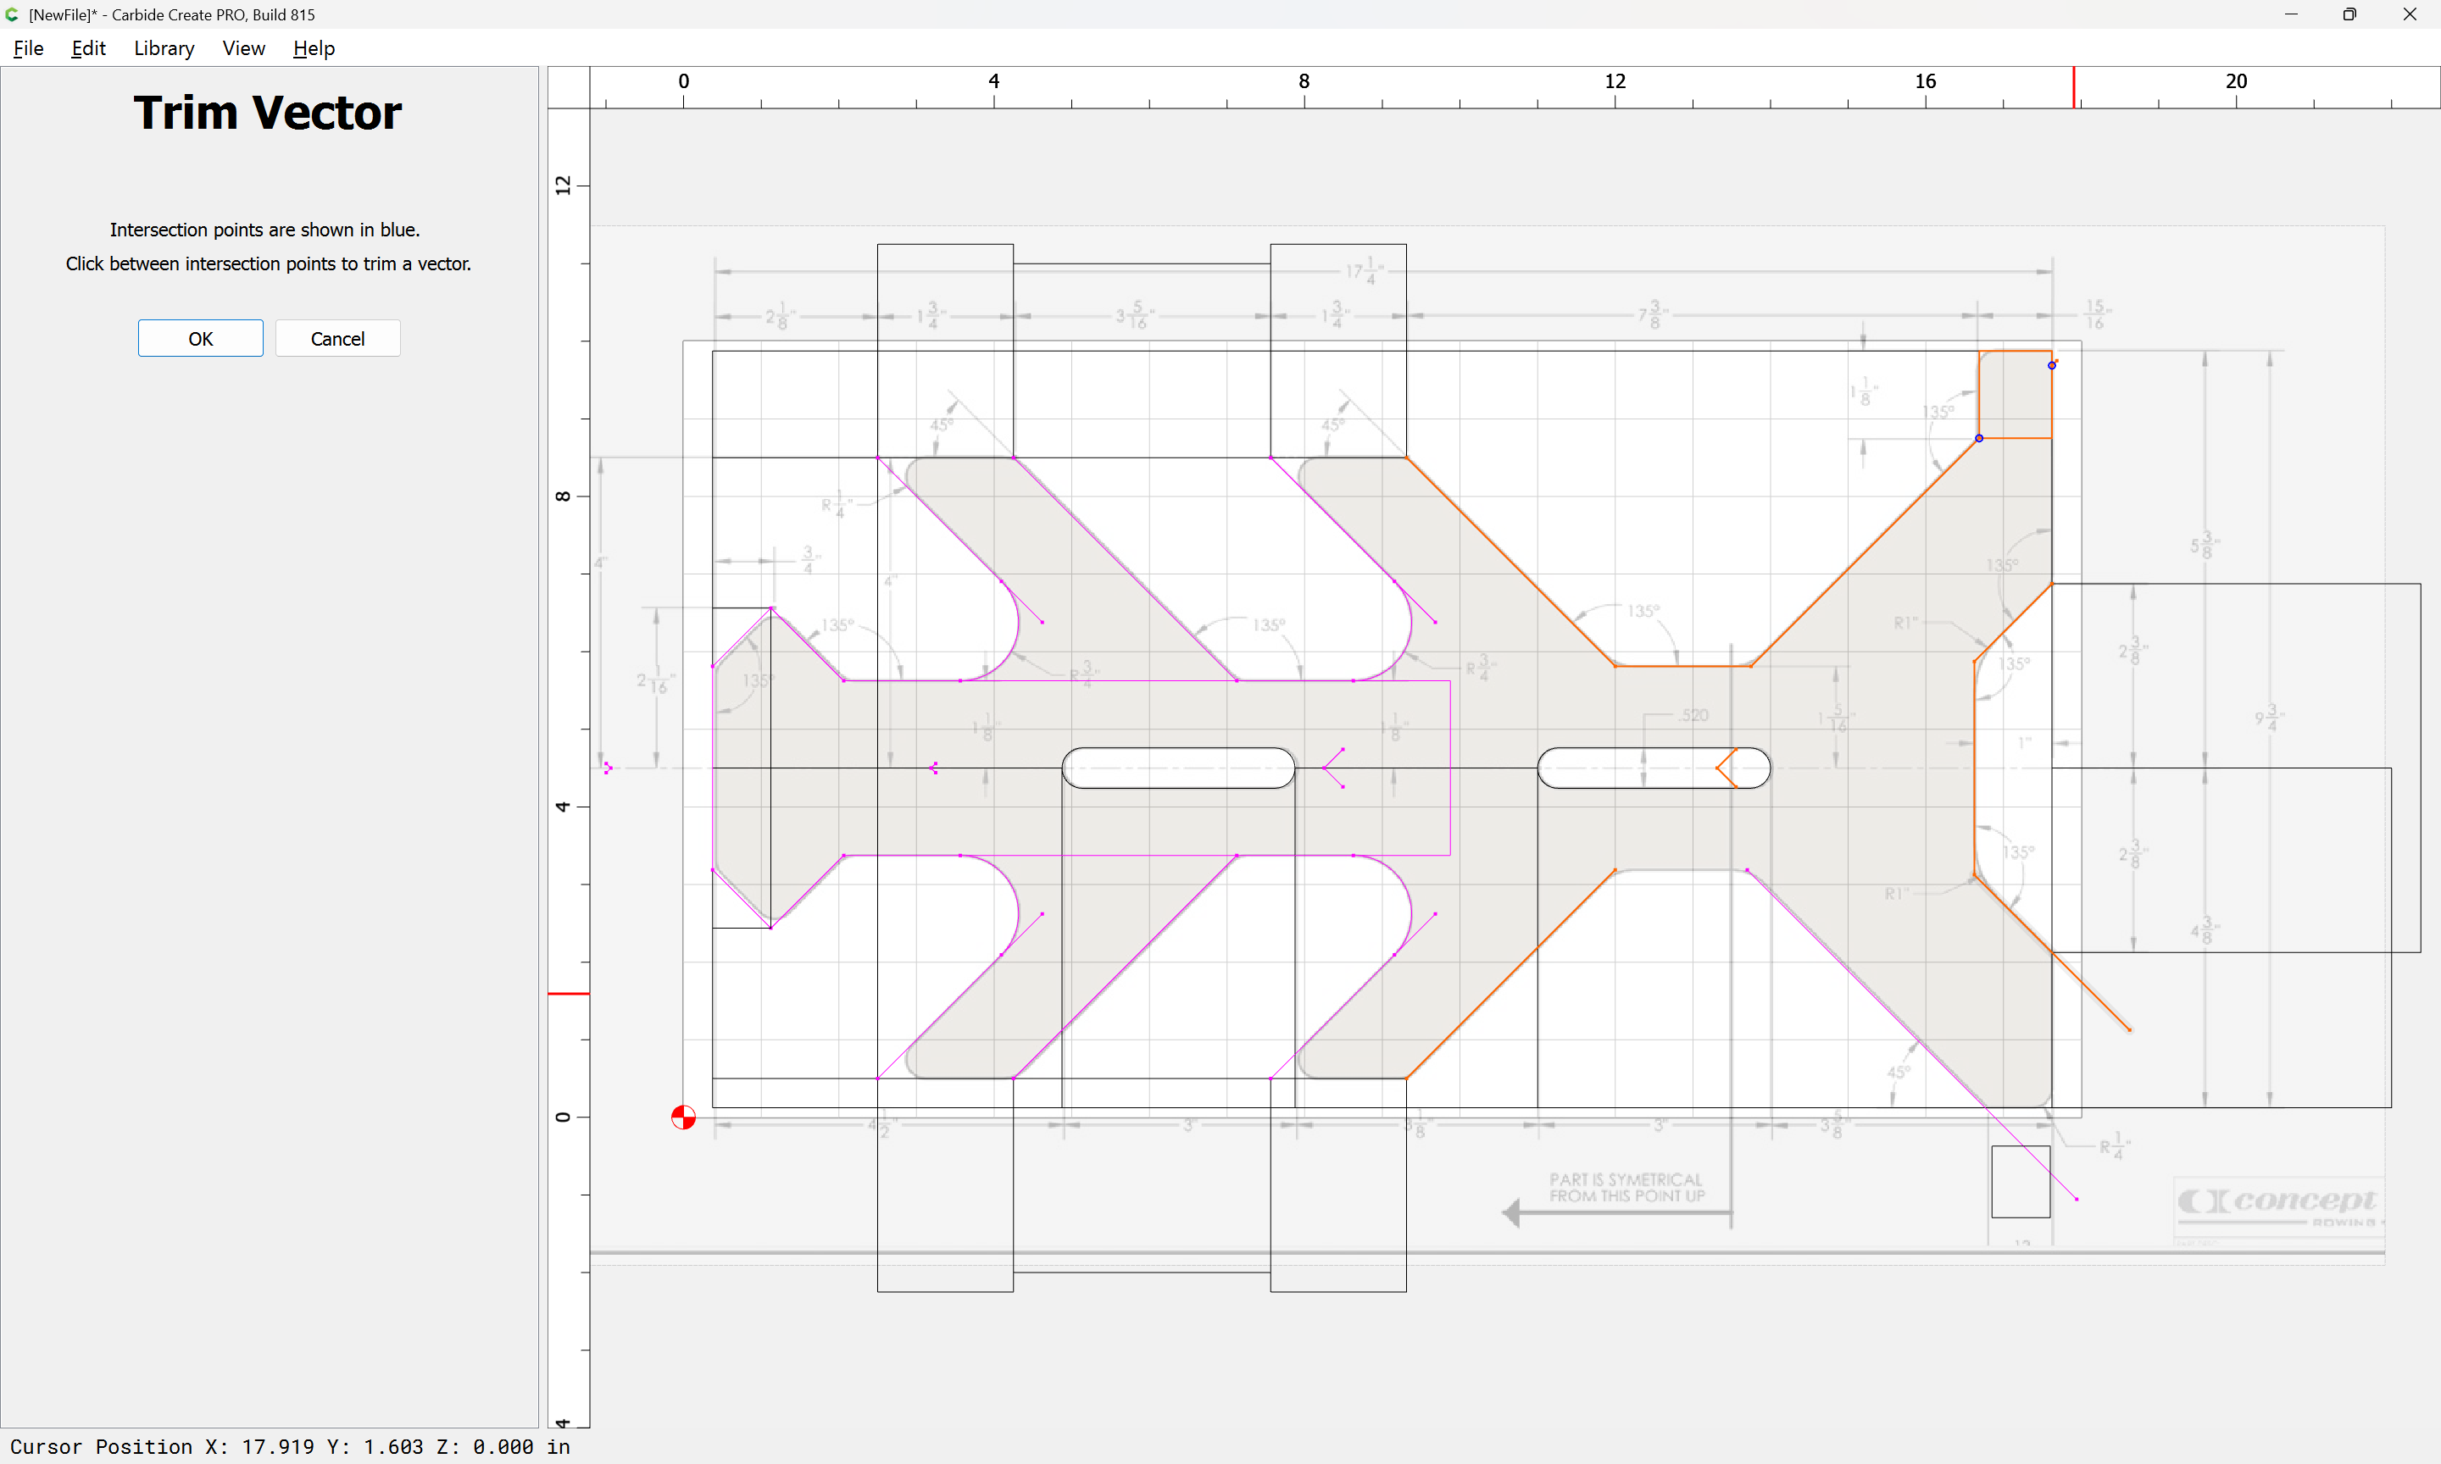Restore down the Carbide Create window
The image size is (2441, 1464).
[x=2349, y=14]
